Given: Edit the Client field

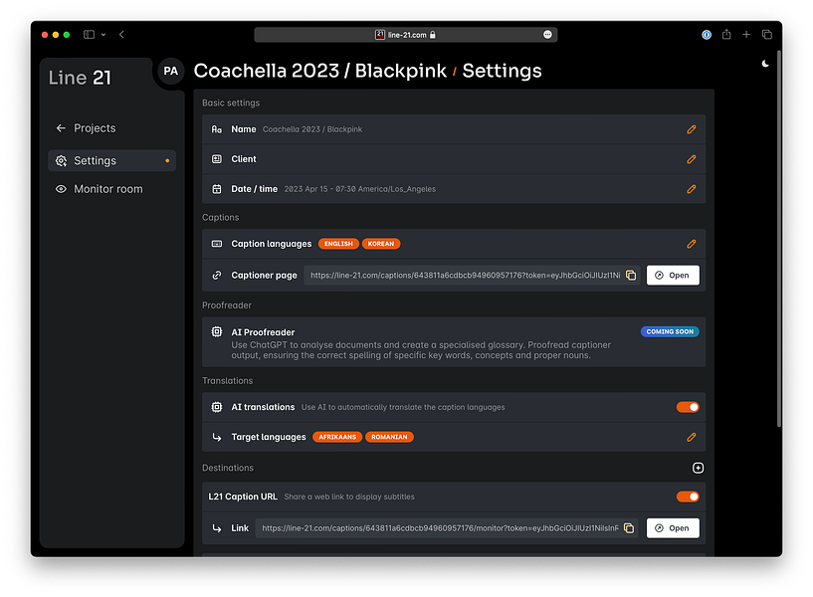Looking at the screenshot, I should coord(692,159).
